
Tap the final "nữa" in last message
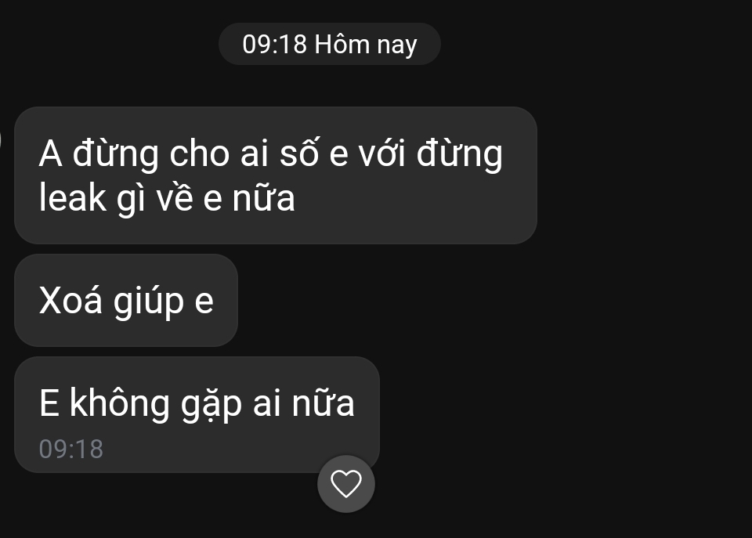323,403
